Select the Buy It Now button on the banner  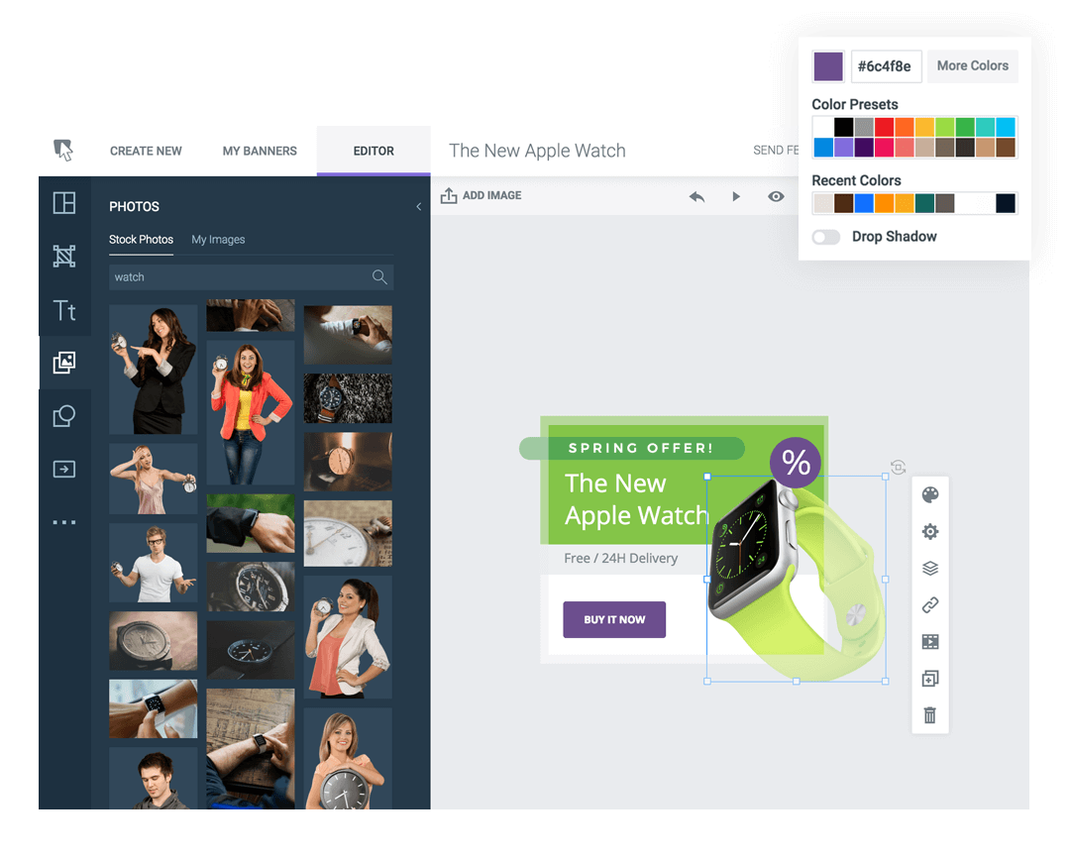[x=614, y=620]
